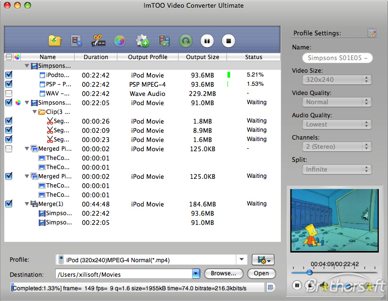Click the Add Profile gear icon
This screenshot has width=388, height=301.
click(142, 41)
